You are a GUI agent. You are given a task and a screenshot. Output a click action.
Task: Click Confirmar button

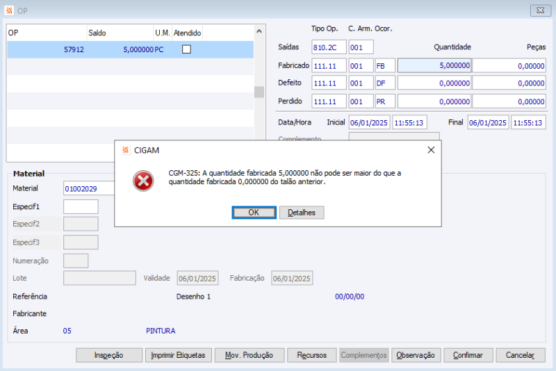point(468,355)
